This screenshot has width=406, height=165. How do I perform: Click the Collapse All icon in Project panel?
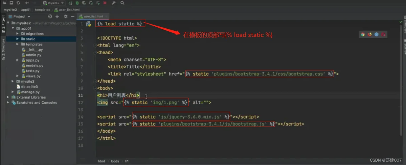58,16
